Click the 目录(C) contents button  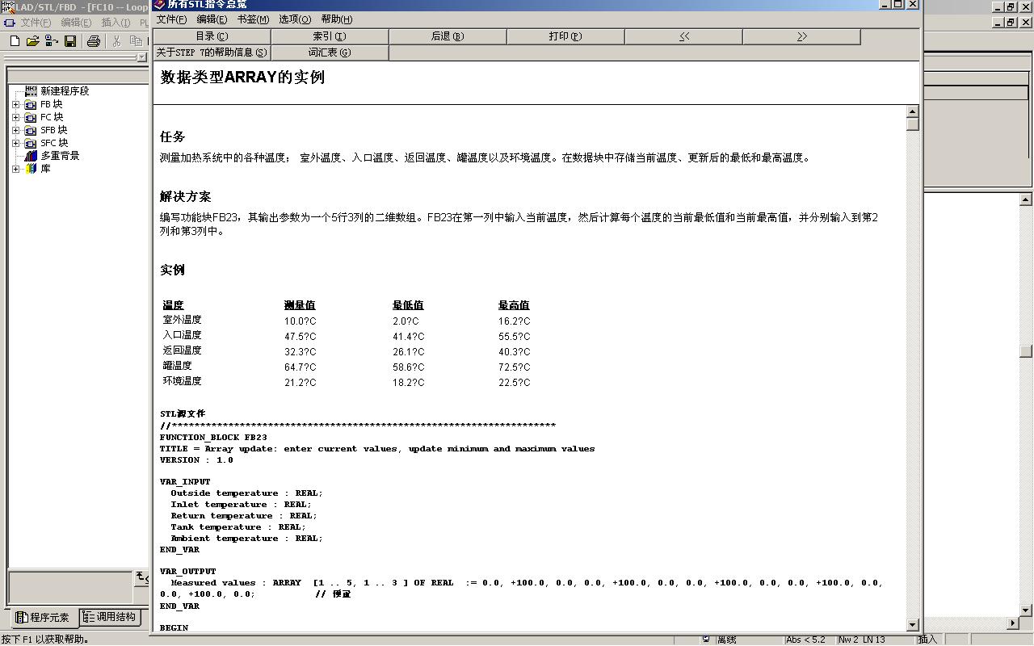(212, 36)
